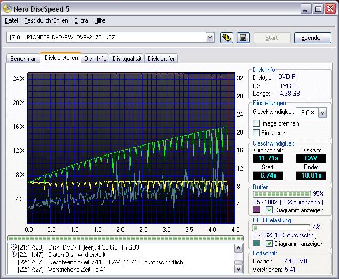This screenshot has width=339, height=279.
Task: Open the Test durchführen menu
Action: click(46, 20)
